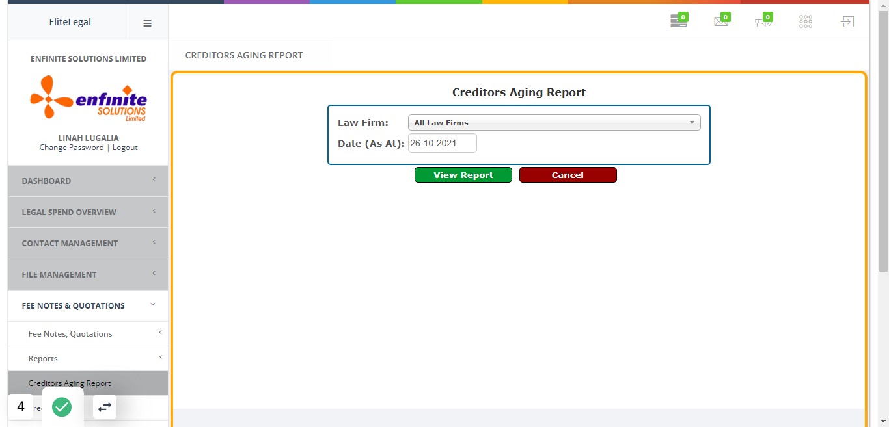Select the Creditors Aging Report menu item
889x427 pixels.
(88, 383)
